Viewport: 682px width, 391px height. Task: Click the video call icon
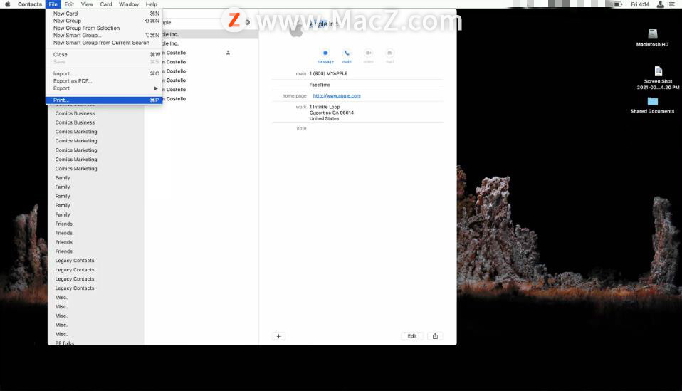click(x=368, y=53)
